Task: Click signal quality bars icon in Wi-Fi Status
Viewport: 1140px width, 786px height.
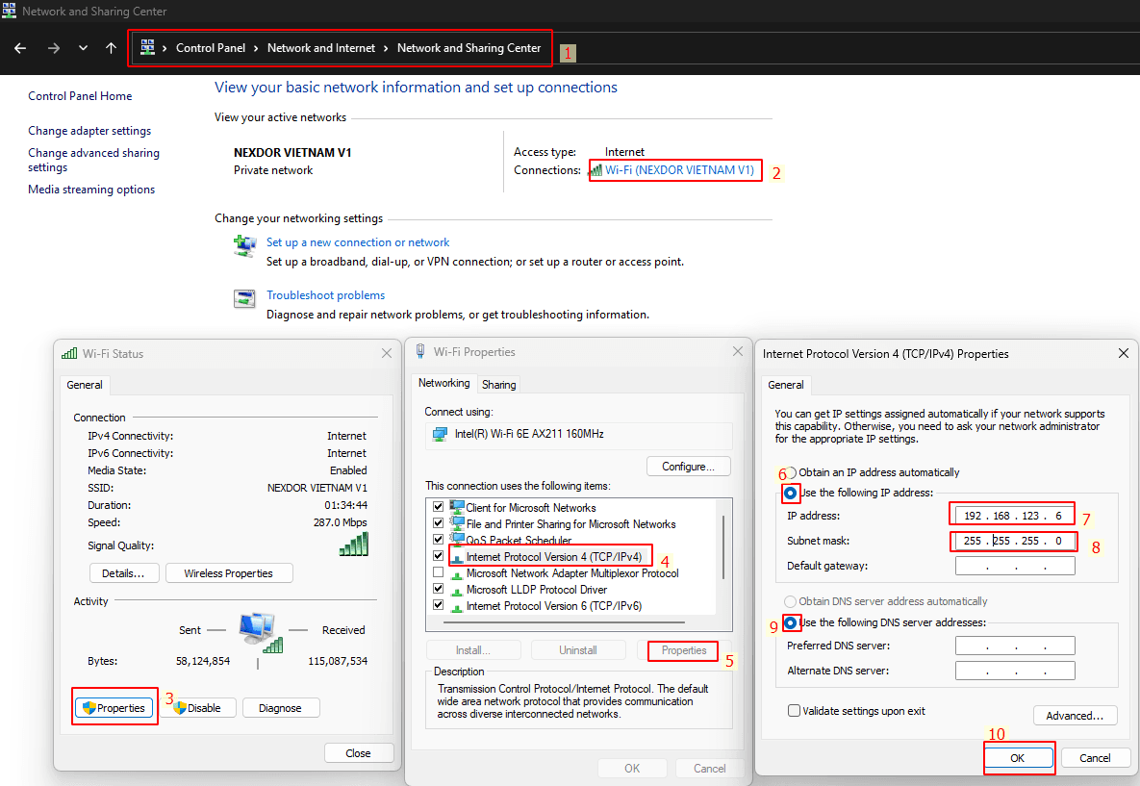Action: (354, 545)
